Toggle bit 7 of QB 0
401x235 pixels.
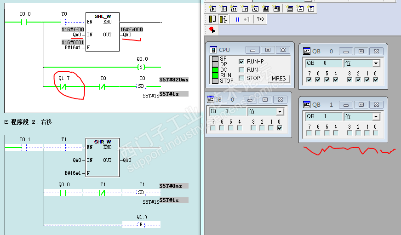[309, 80]
